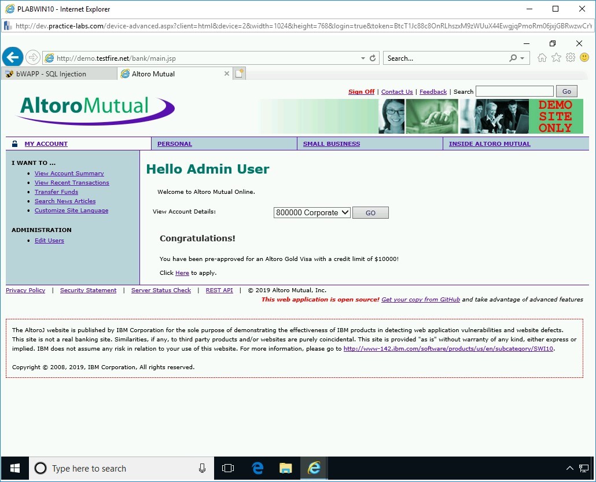The image size is (596, 482).
Task: Open search provider dropdown arrow
Action: coord(523,58)
